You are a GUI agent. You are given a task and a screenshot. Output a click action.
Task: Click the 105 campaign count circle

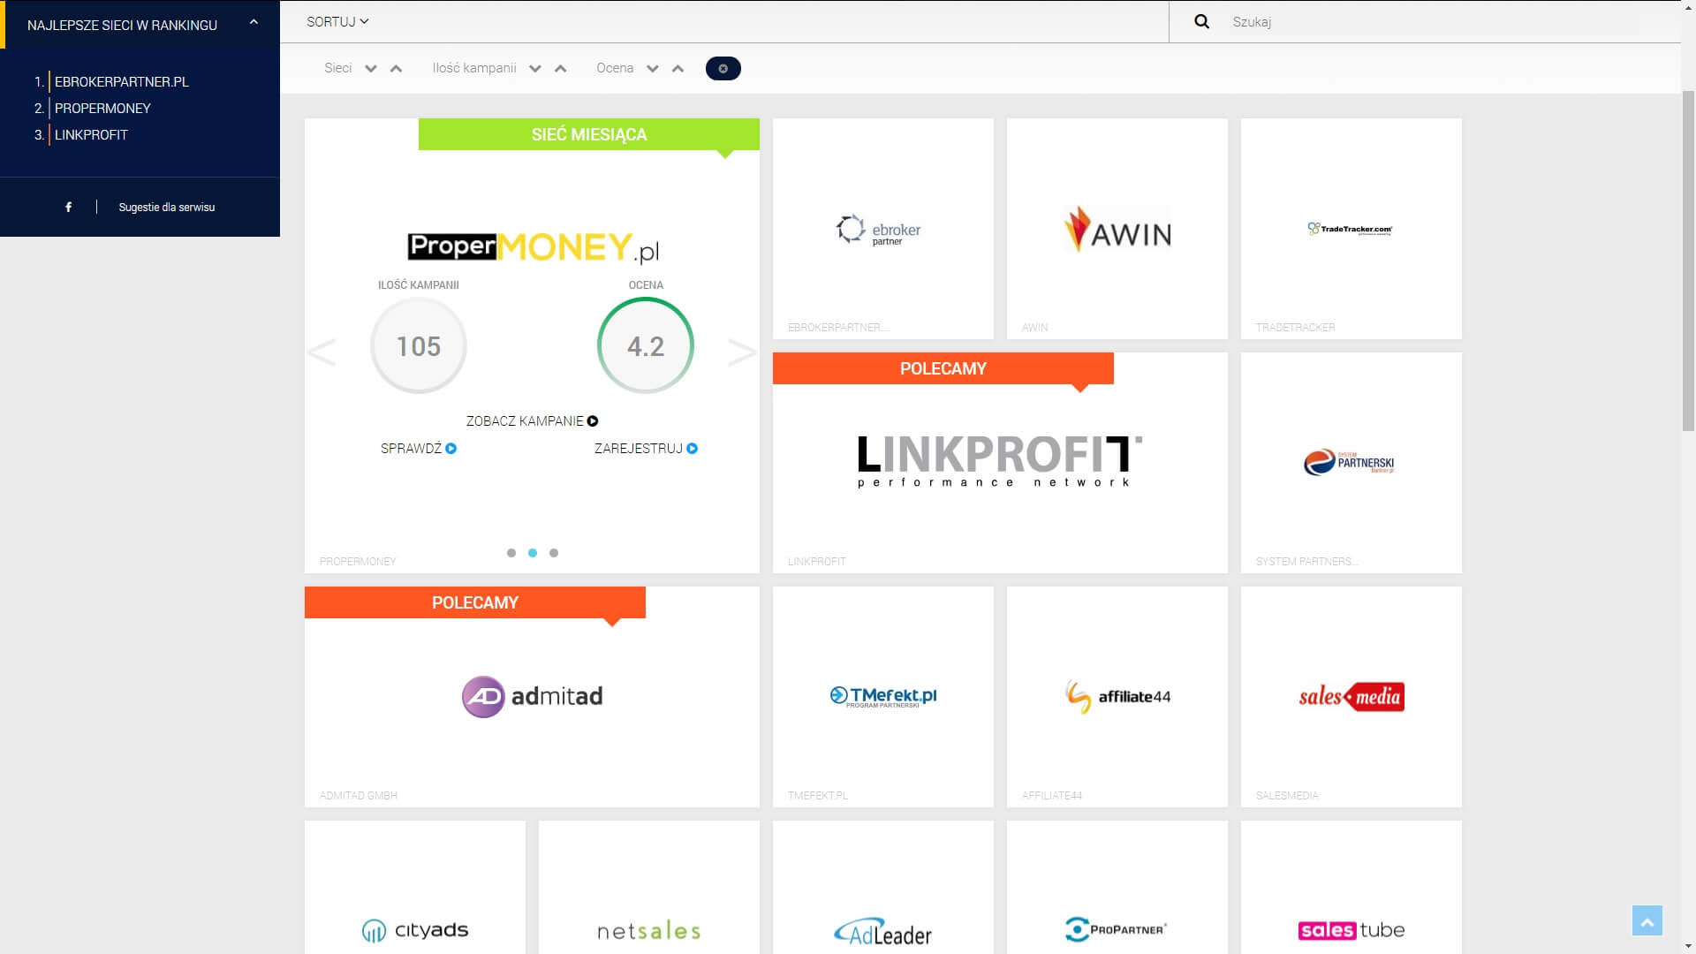click(x=418, y=345)
